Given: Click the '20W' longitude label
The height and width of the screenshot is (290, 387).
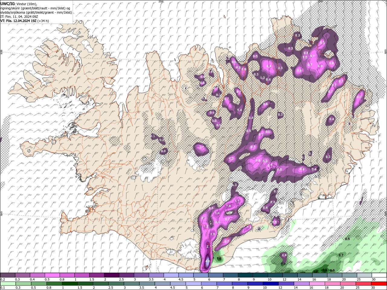Looking at the screenshot, I should (161, 2).
